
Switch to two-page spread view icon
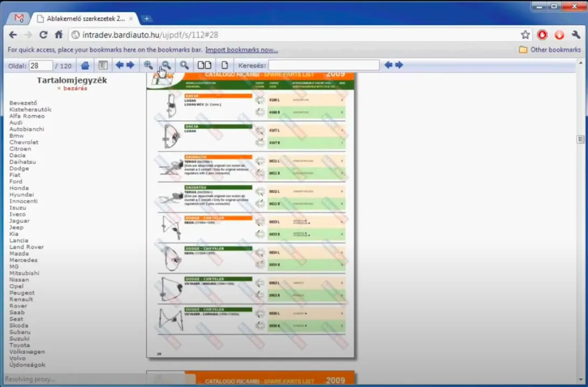[x=205, y=65]
